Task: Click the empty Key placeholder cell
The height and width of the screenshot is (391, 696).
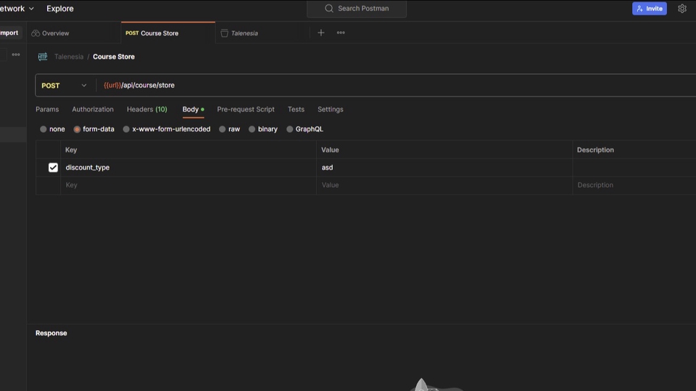Action: point(188,185)
